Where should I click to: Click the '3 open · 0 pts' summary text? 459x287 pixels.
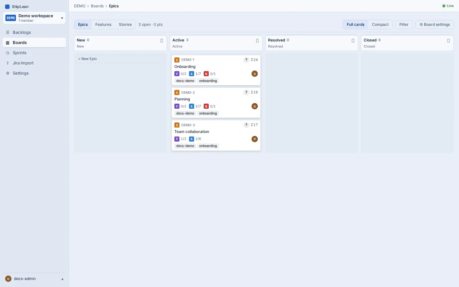[x=150, y=25]
